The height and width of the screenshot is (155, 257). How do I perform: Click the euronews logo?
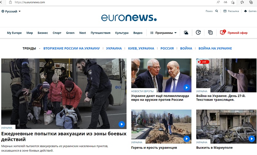point(129,17)
